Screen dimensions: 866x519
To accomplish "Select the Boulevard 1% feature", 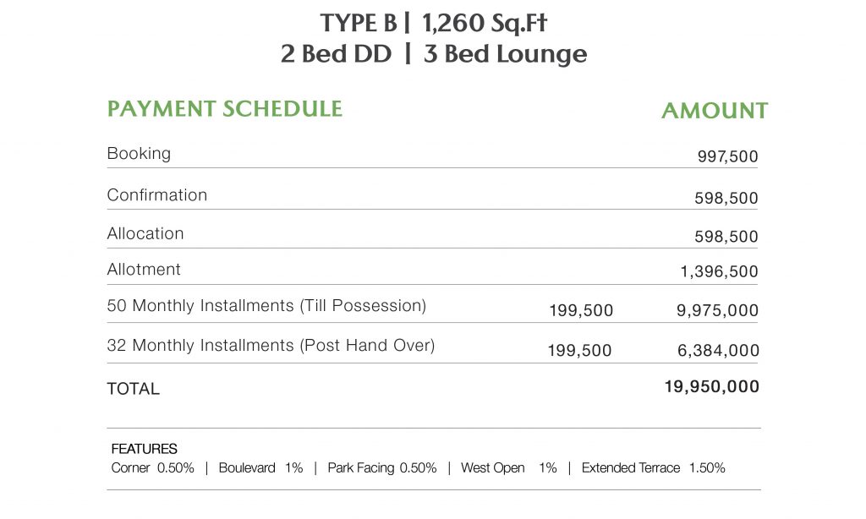I will click(260, 468).
